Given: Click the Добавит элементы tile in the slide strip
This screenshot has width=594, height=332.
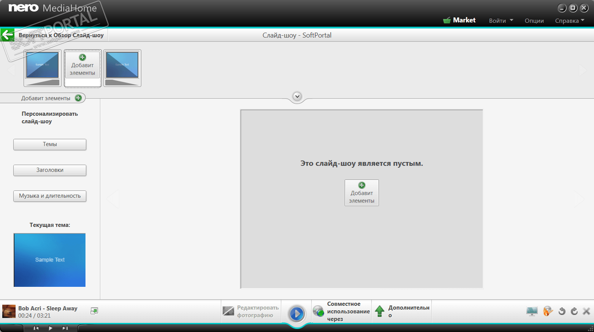Looking at the screenshot, I should (82, 68).
